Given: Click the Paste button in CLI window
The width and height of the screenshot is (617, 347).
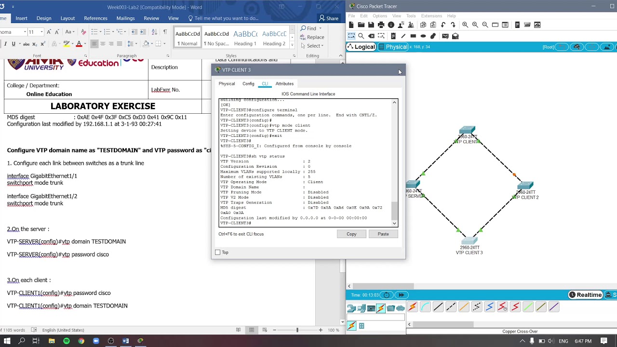Looking at the screenshot, I should [x=383, y=234].
